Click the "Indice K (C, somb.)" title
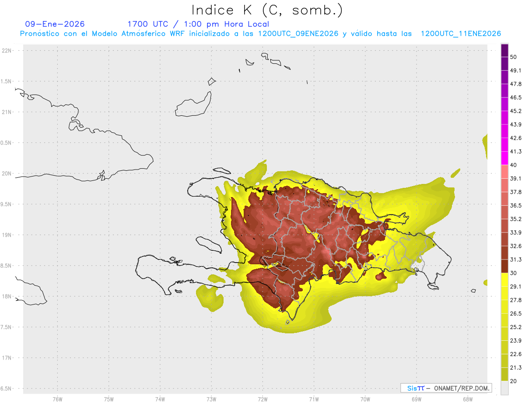525x405 pixels. click(x=267, y=10)
